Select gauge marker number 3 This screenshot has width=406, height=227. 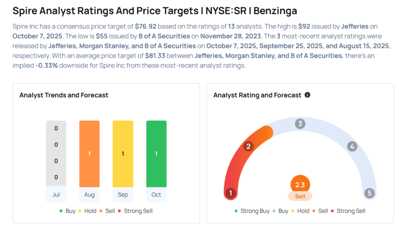(300, 124)
